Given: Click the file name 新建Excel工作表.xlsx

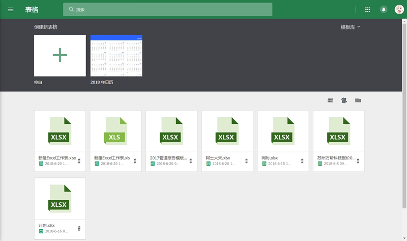Looking at the screenshot, I should pos(57,158).
